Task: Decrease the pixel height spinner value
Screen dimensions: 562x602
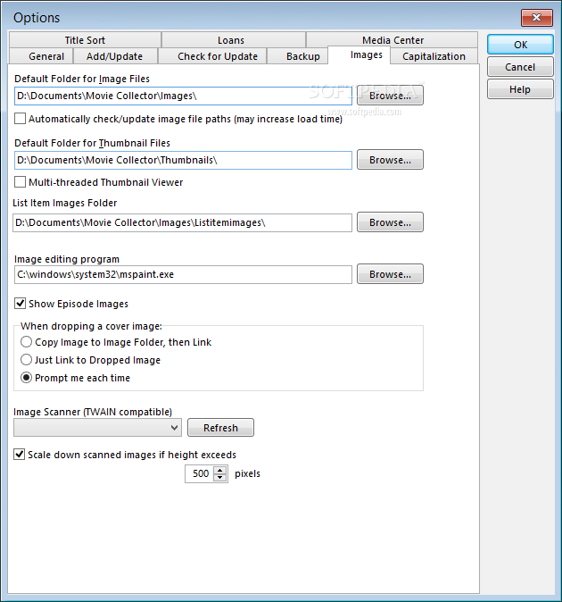Action: 219,477
